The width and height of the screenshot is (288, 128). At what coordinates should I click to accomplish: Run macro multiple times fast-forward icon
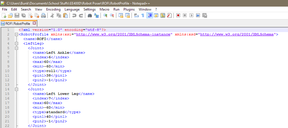click(x=198, y=16)
